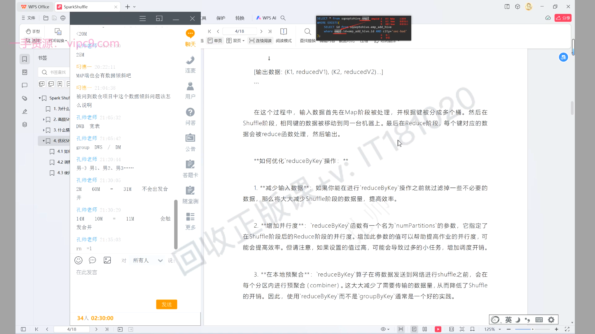
Task: Adjust the zoom slider in status bar
Action: (x=532, y=329)
